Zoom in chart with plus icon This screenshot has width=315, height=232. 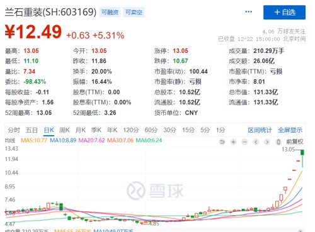coord(233,142)
